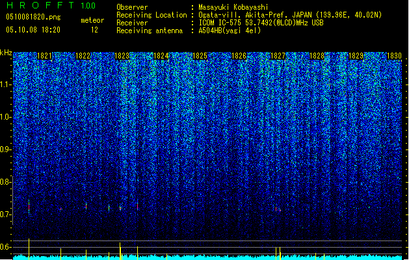Click the double meteor echo at 1827
The height and width of the screenshot is (260, 409).
pos(278,209)
